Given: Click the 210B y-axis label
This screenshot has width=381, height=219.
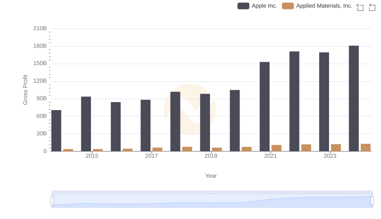Looking at the screenshot, I should [40, 29].
